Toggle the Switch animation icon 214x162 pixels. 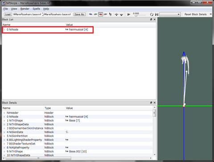click(x=156, y=14)
